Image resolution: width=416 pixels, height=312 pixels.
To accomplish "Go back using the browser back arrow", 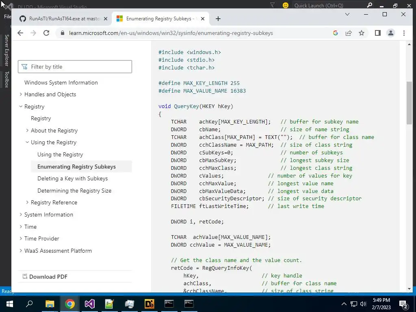I will coord(20,33).
